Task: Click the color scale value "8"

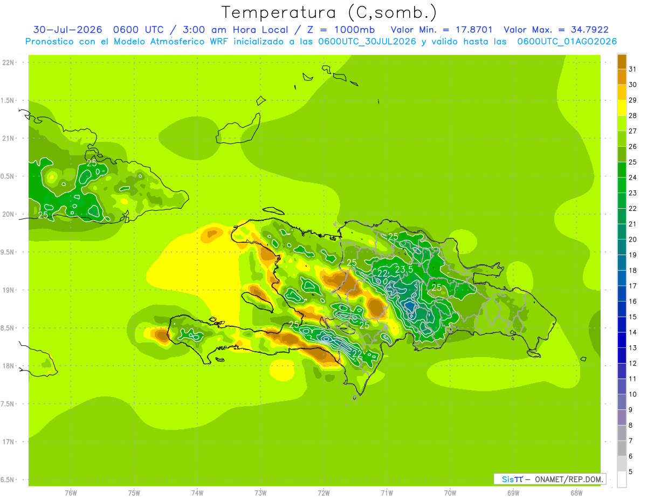Action: 631,425
